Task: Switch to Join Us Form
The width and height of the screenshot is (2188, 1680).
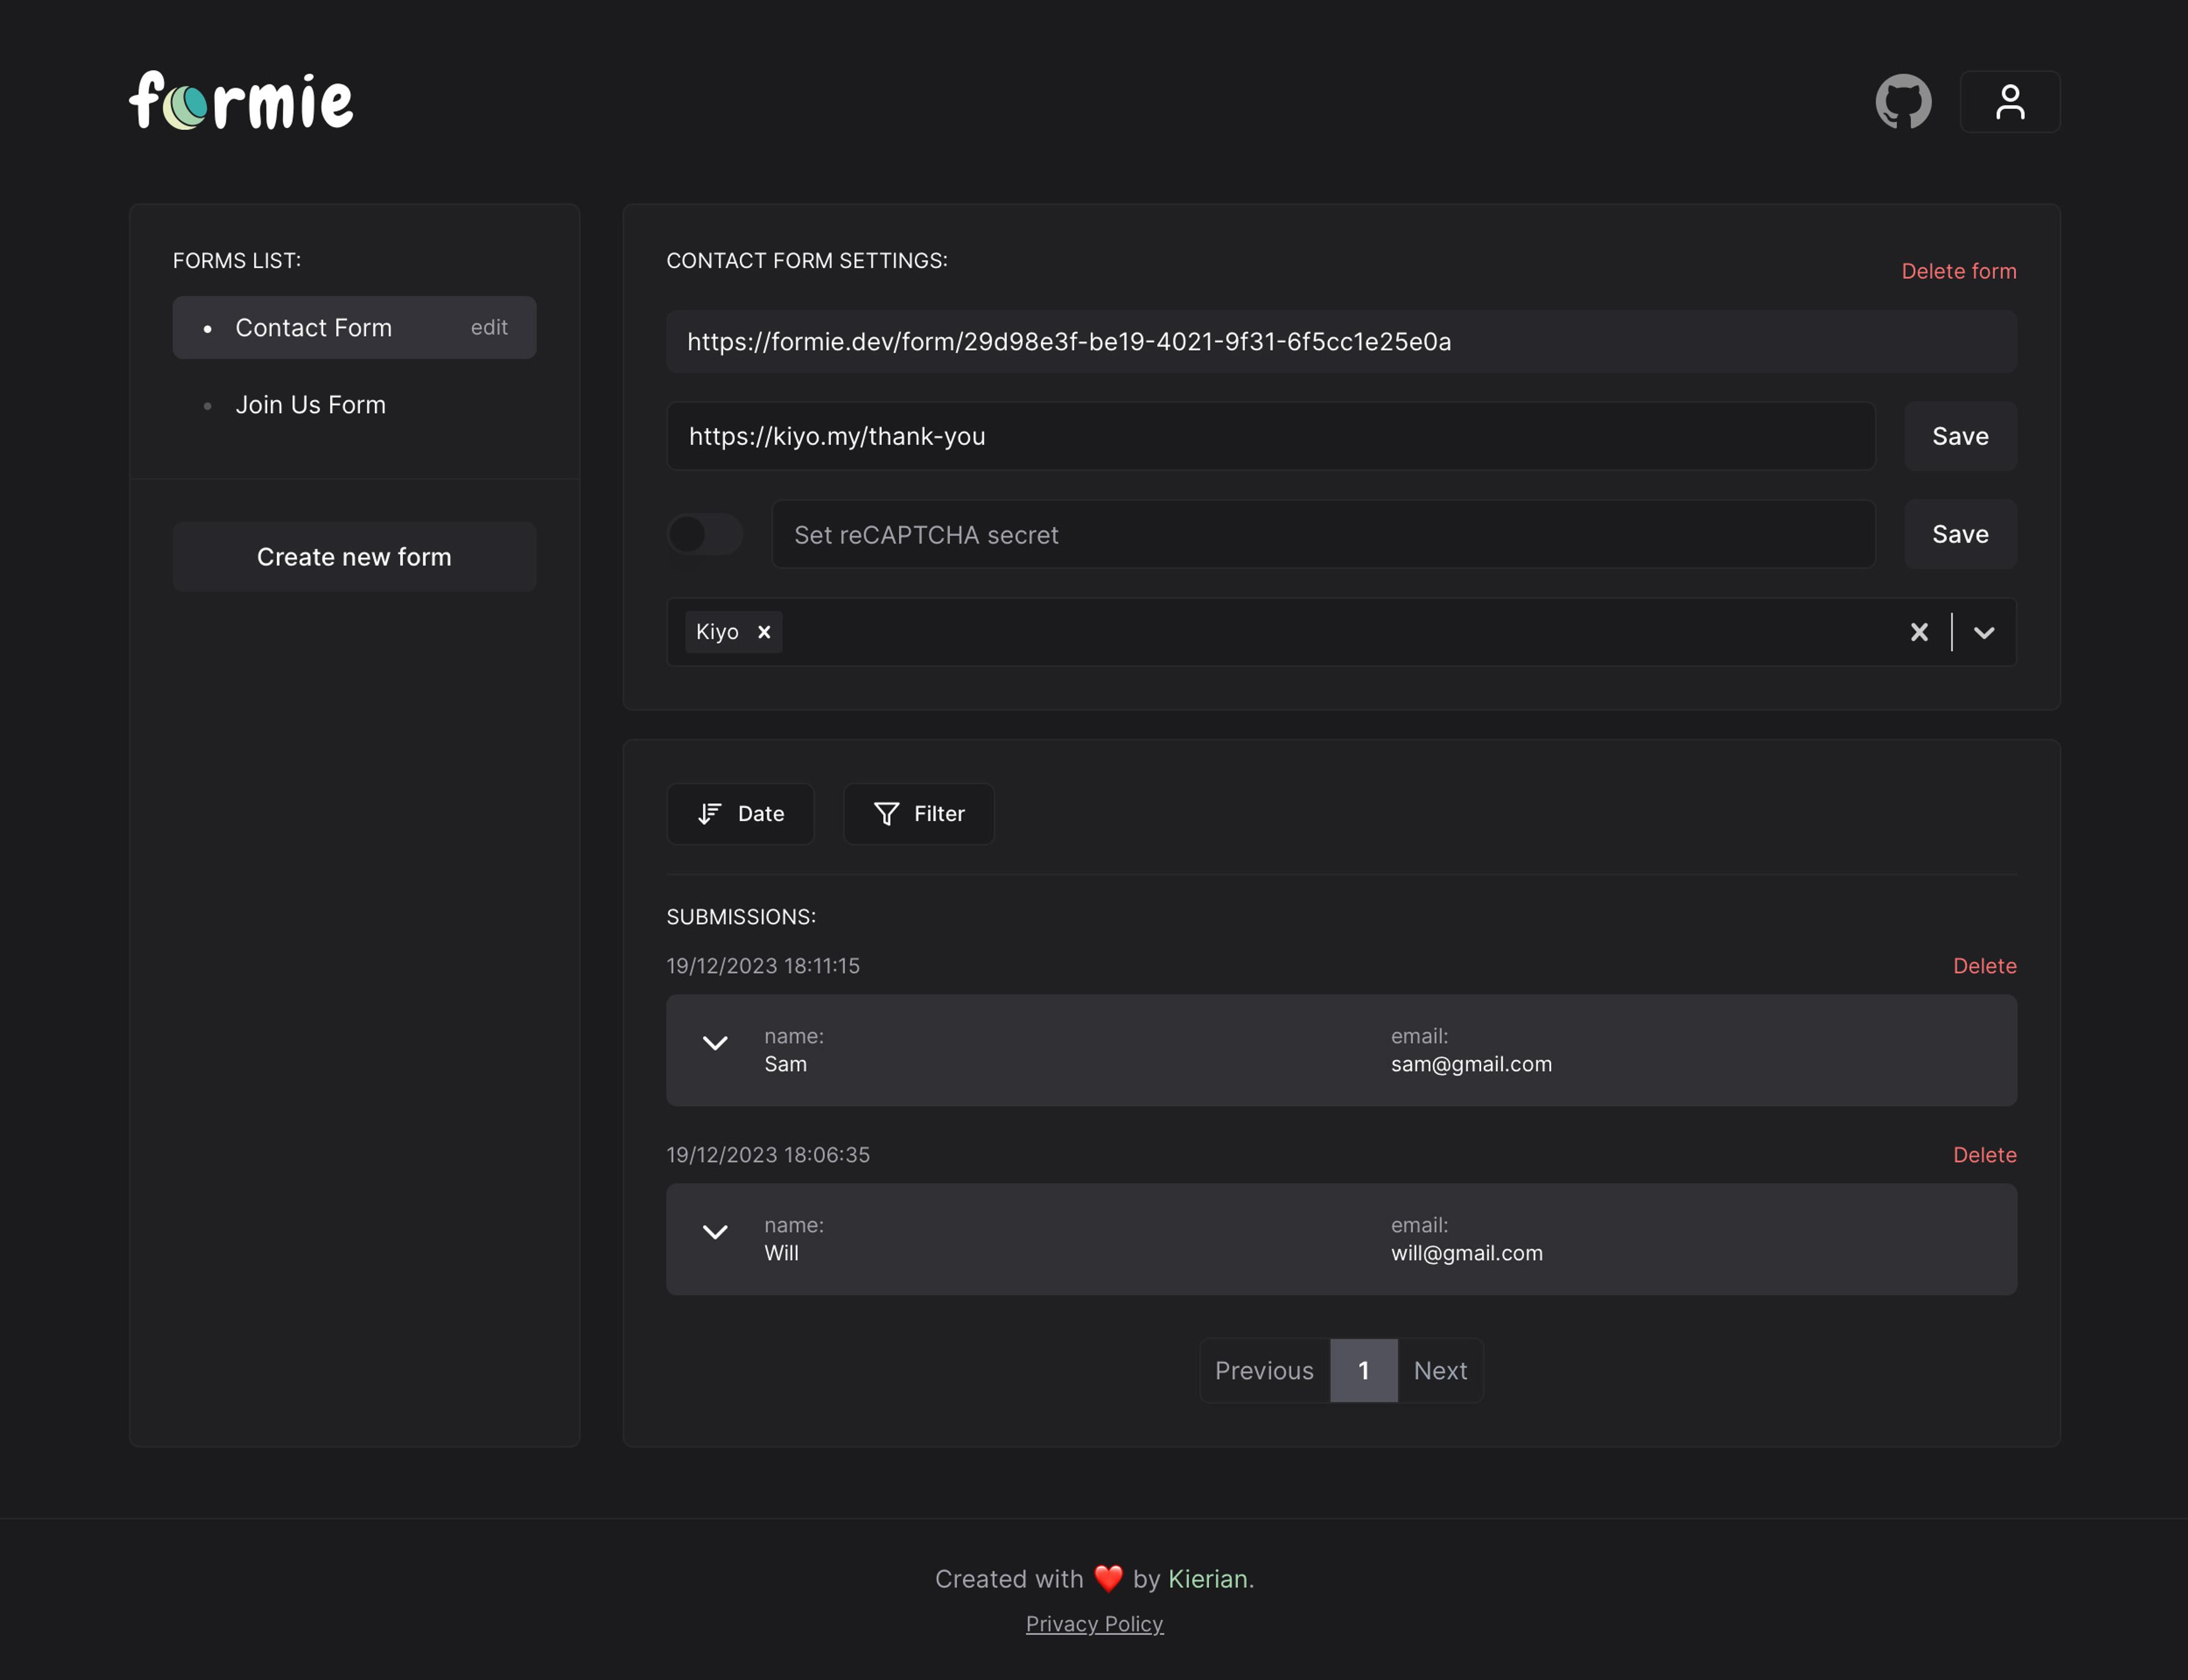Action: 310,405
